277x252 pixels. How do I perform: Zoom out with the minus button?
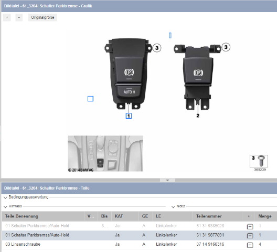point(19,17)
